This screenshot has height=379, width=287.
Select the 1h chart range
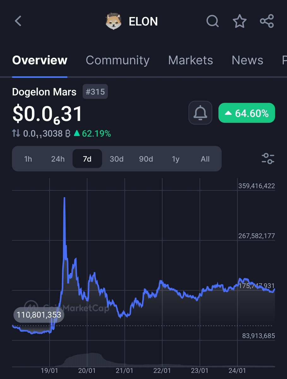[28, 159]
